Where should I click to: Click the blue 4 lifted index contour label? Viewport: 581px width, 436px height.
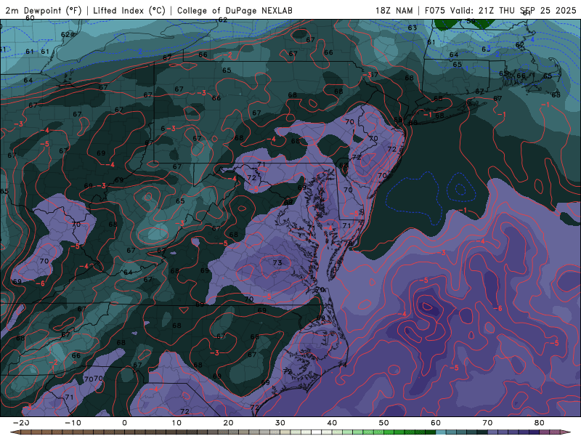[532, 39]
